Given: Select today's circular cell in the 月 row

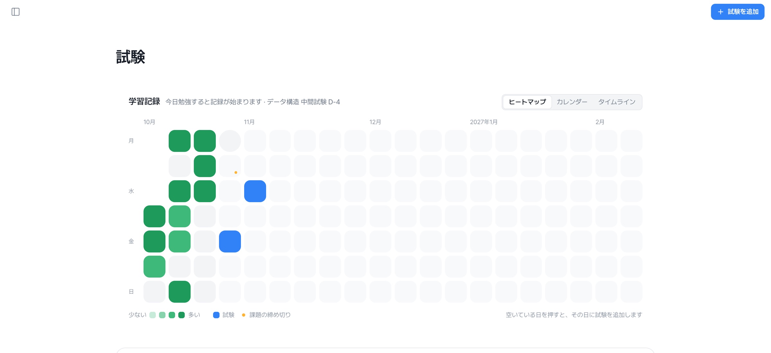Looking at the screenshot, I should [230, 141].
